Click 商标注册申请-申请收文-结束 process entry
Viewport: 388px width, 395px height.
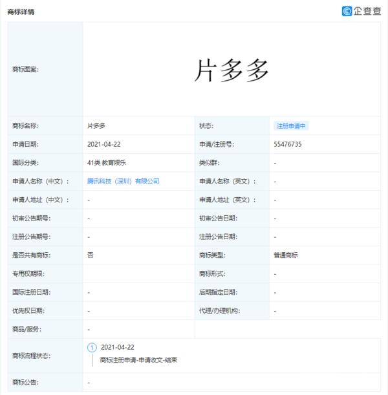[x=138, y=360]
